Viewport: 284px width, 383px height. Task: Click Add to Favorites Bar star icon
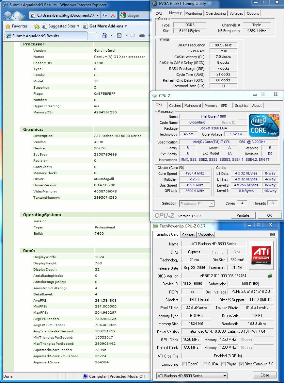point(37,26)
